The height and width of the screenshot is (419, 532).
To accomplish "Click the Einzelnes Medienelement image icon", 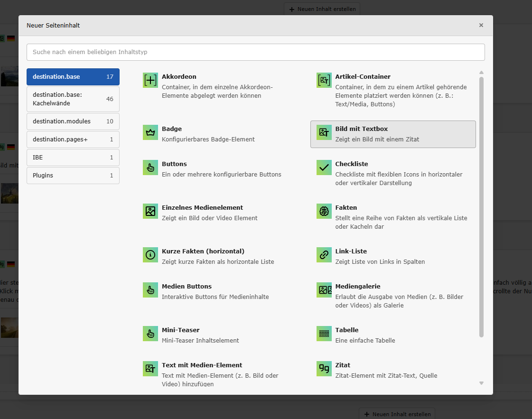I will (150, 211).
